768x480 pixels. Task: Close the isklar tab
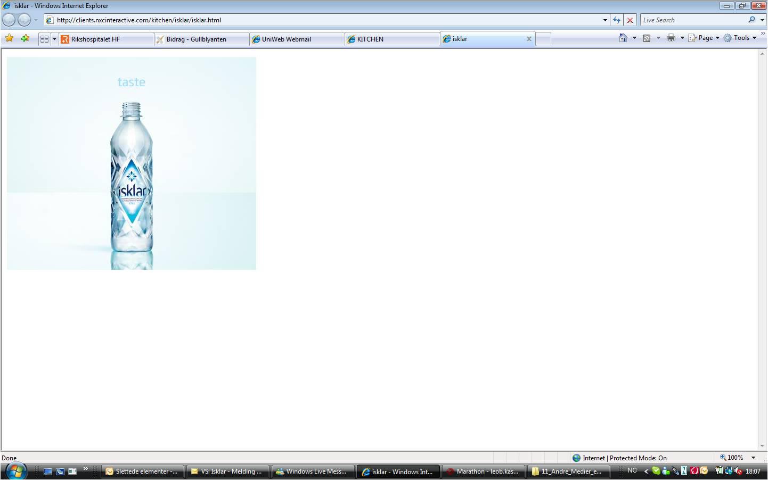coord(529,39)
